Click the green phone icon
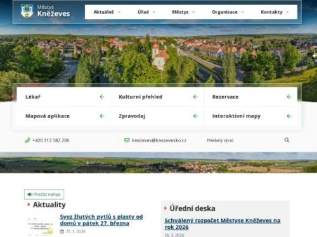 coord(27,140)
